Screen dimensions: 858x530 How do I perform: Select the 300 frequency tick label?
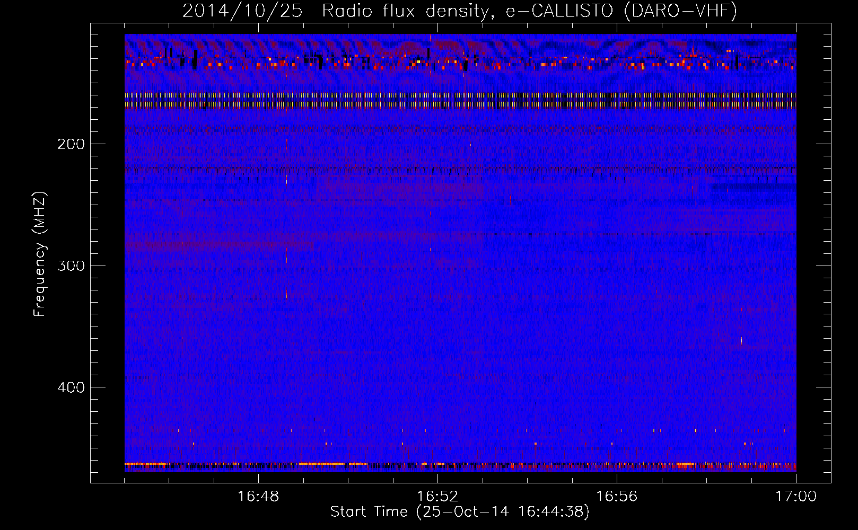tap(71, 266)
